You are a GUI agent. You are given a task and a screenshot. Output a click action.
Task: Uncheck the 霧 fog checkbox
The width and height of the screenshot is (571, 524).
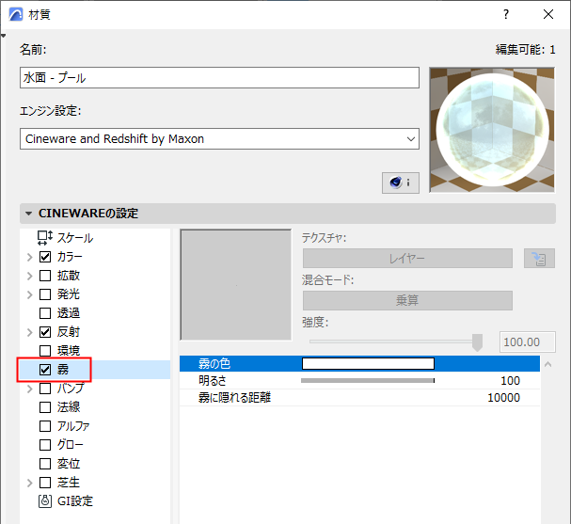[x=45, y=370]
